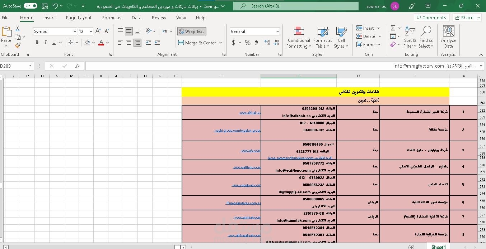486x249 pixels.
Task: Decrease font size with smaller A icon
Action: [107, 31]
